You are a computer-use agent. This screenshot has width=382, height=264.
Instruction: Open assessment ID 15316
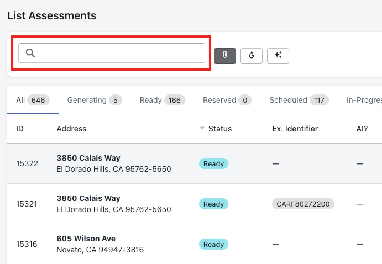click(x=27, y=244)
